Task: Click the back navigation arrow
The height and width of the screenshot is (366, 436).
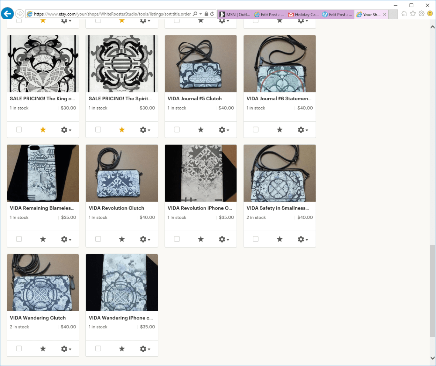Action: tap(7, 13)
